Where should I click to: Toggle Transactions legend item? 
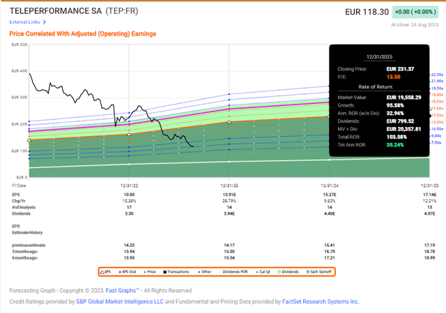176,272
